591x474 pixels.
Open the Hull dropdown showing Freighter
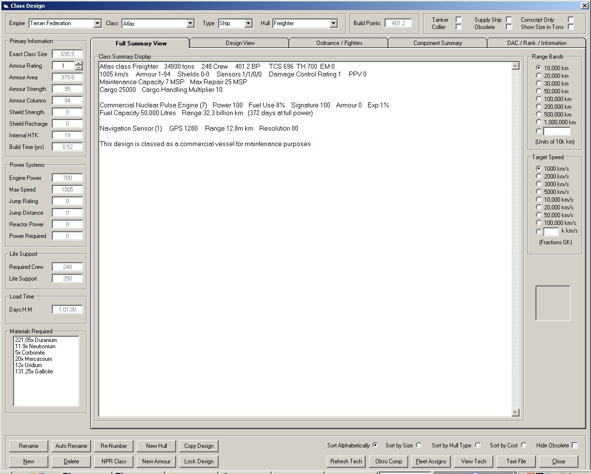tap(333, 23)
